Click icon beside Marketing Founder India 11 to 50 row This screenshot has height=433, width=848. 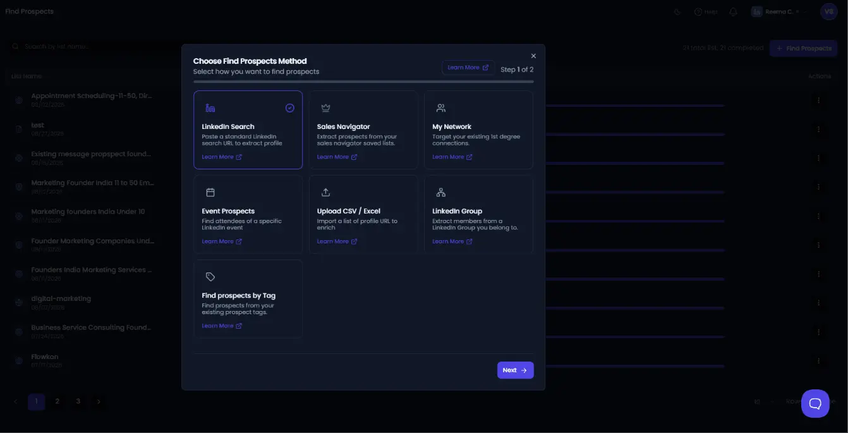pyautogui.click(x=18, y=187)
